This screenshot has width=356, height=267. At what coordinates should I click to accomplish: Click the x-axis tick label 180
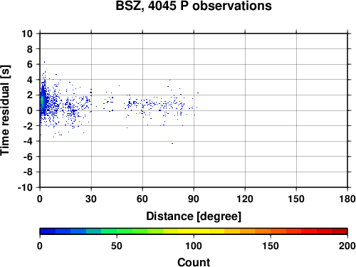tap(347, 199)
